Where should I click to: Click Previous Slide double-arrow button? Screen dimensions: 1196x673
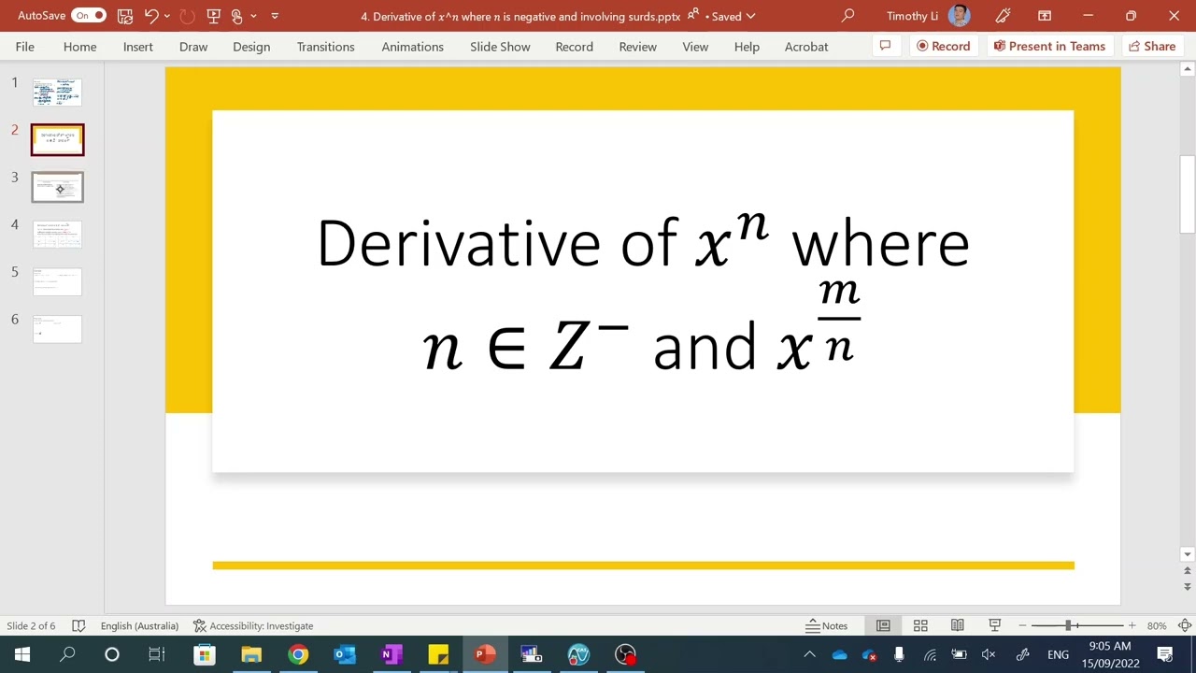tap(1188, 569)
